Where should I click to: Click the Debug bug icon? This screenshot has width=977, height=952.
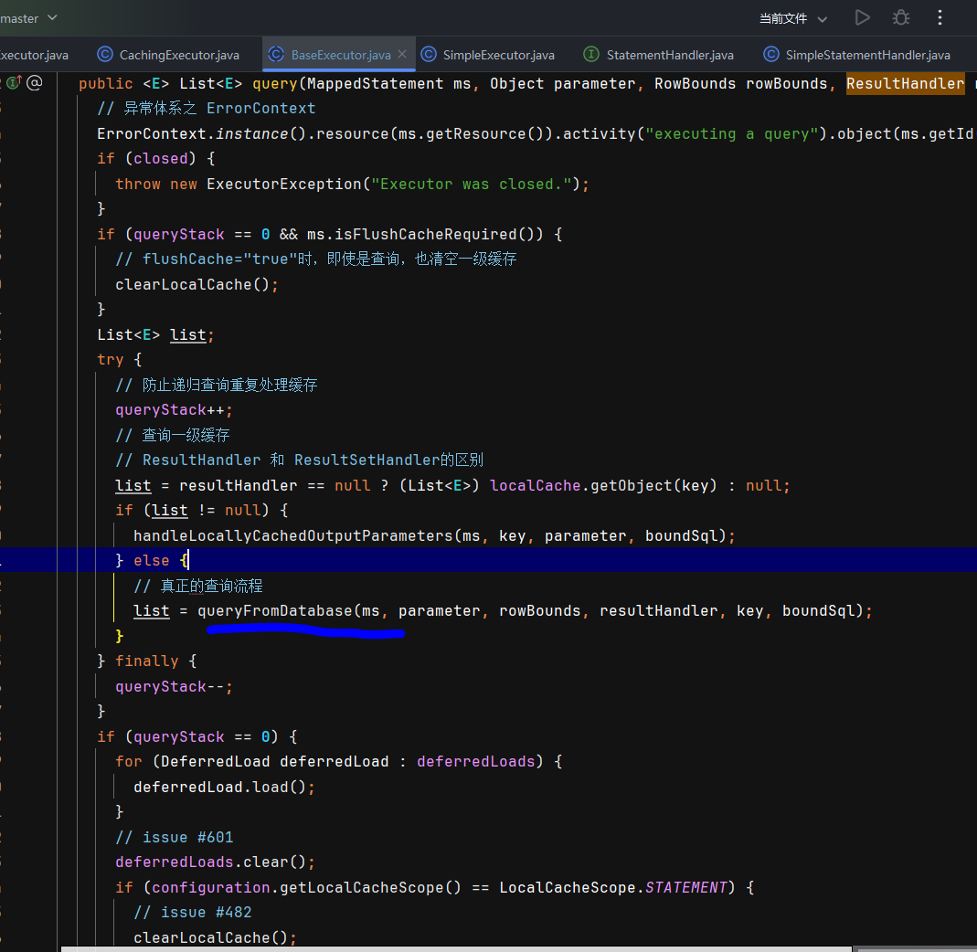pyautogui.click(x=900, y=17)
